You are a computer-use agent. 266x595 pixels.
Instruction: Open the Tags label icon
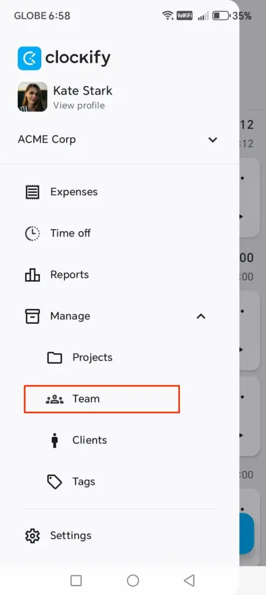coord(55,482)
